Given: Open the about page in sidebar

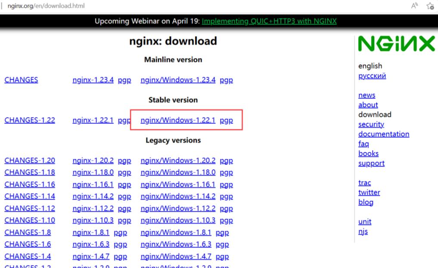Looking at the screenshot, I should click(368, 105).
